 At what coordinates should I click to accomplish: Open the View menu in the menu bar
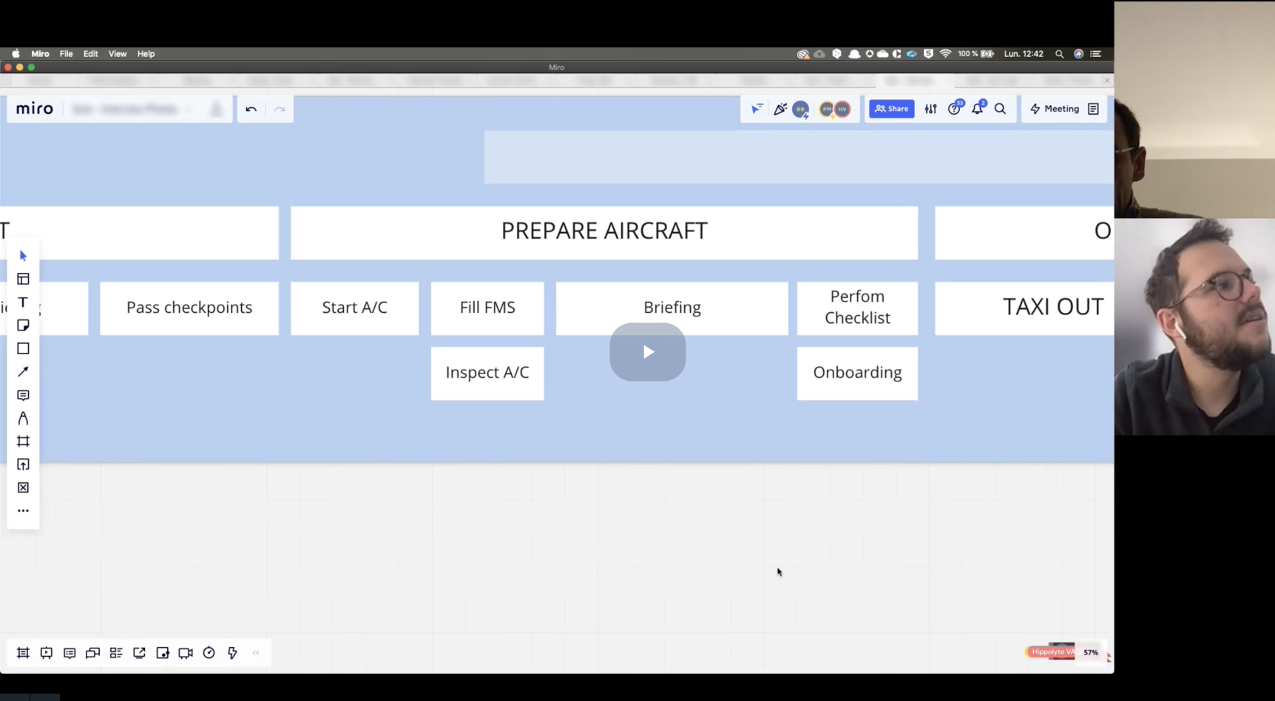point(118,53)
